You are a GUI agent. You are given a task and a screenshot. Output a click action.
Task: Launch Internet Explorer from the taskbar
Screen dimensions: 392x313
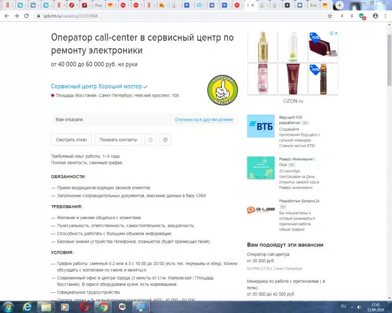(x=27, y=307)
